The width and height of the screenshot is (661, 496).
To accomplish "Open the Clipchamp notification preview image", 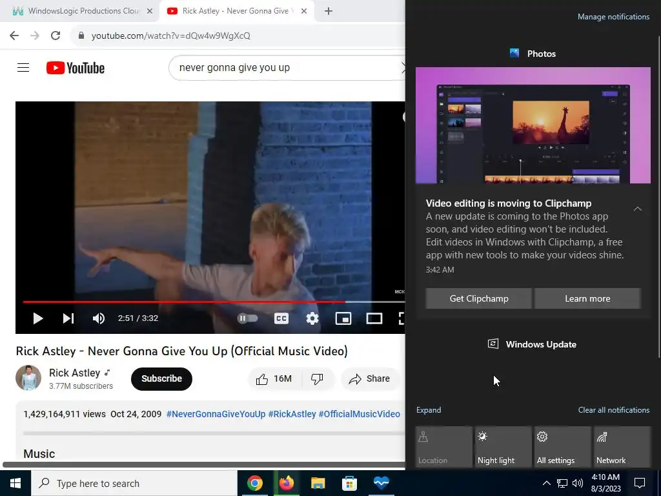I will [x=533, y=125].
